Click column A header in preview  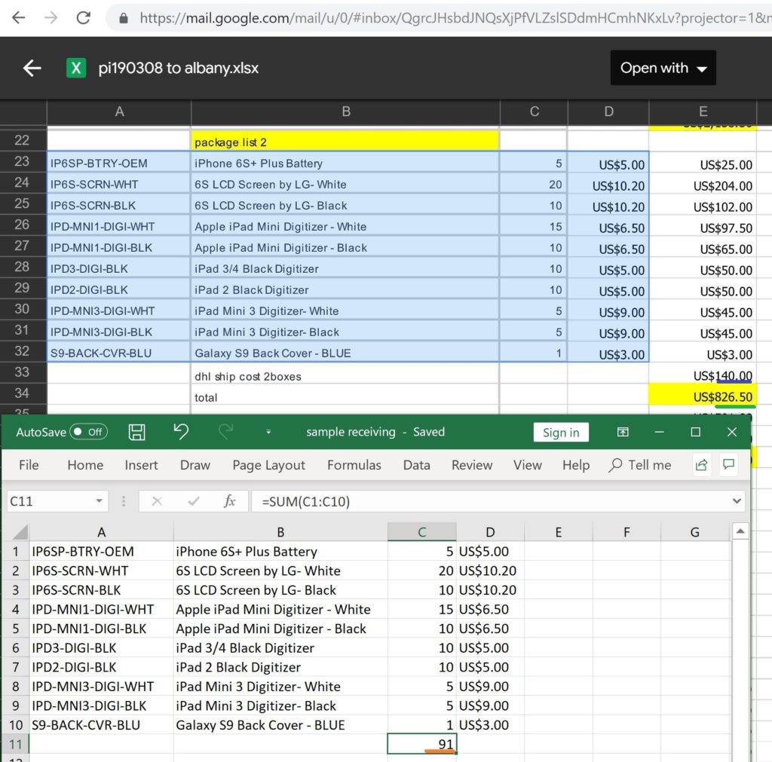coord(119,112)
